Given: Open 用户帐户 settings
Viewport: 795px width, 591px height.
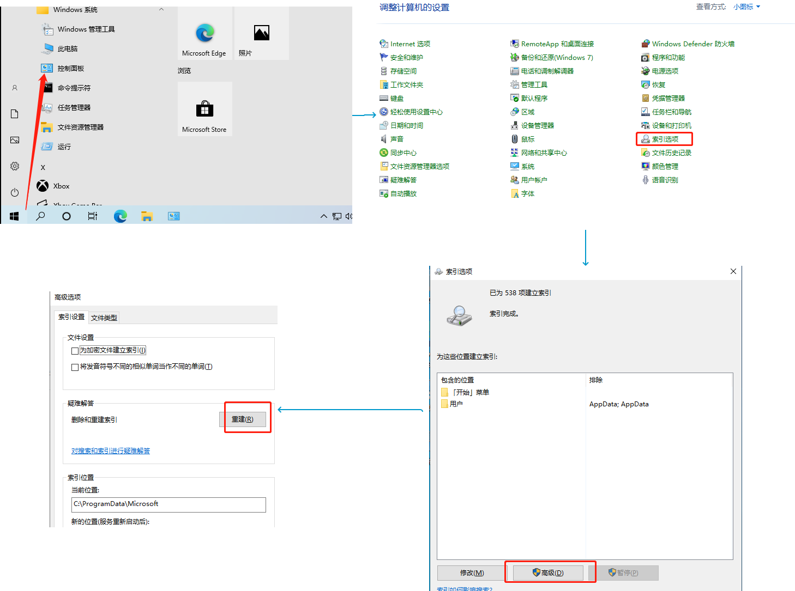Looking at the screenshot, I should [533, 180].
